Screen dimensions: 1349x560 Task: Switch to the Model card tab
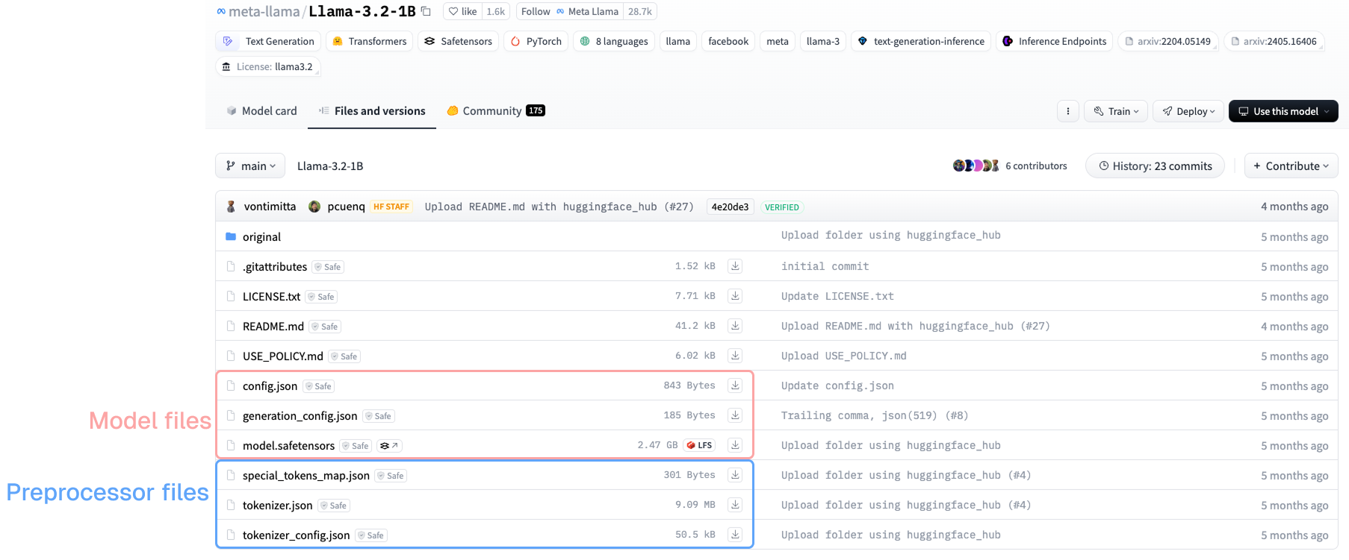coord(261,110)
